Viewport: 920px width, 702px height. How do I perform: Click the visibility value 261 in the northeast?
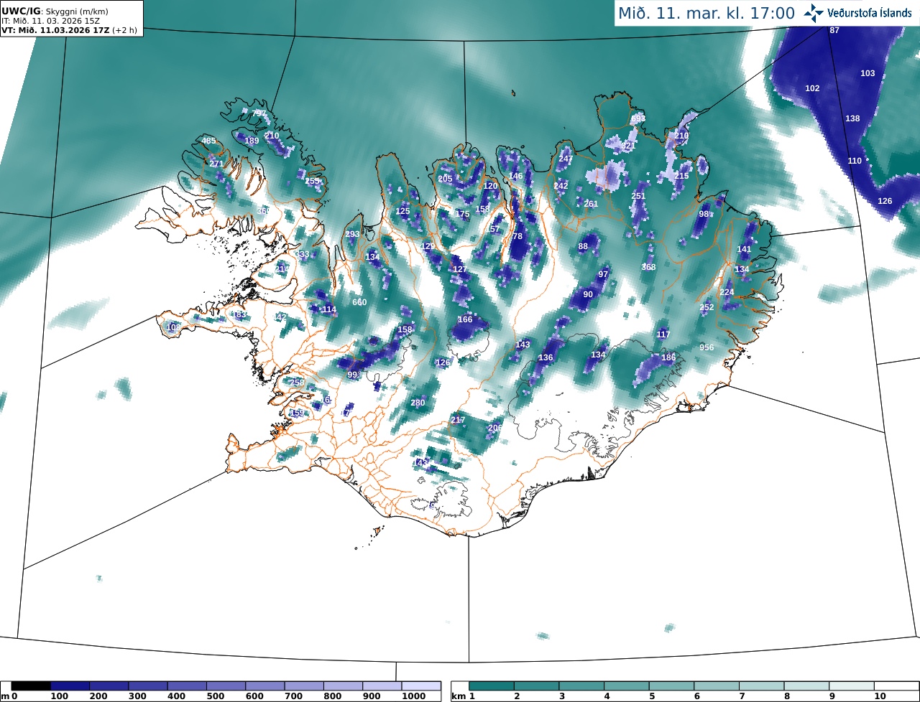coord(591,204)
